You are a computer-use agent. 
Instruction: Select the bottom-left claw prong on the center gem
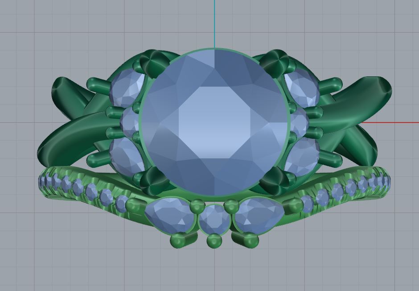[153, 180]
